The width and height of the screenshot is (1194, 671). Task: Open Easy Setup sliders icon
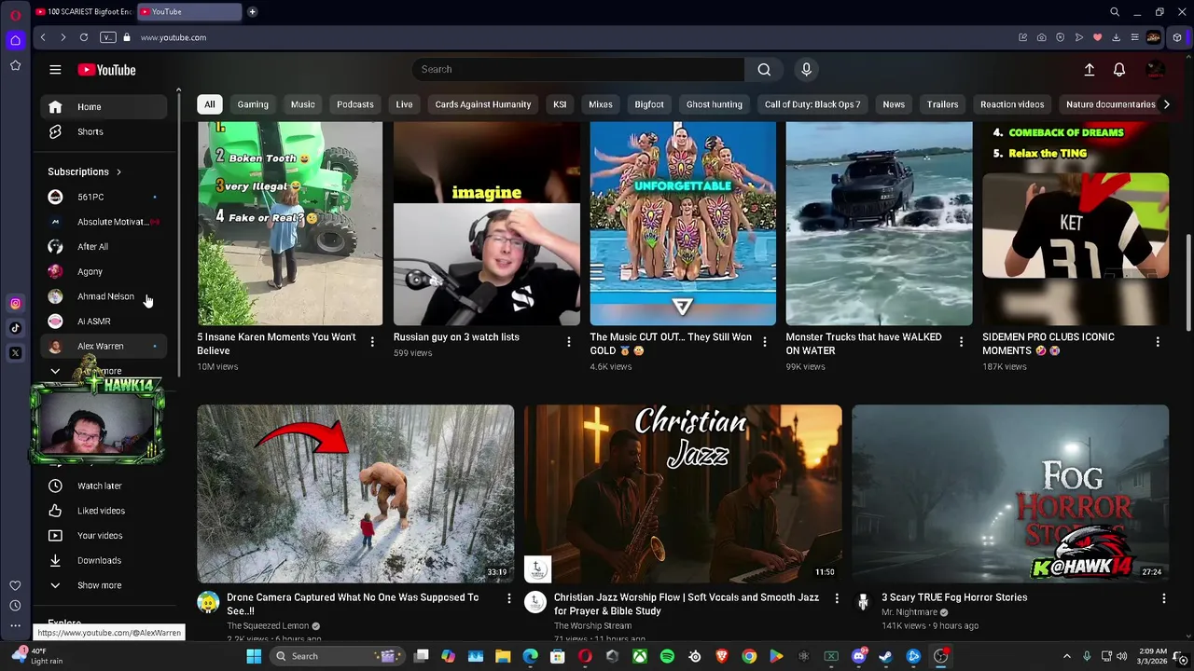1134,37
